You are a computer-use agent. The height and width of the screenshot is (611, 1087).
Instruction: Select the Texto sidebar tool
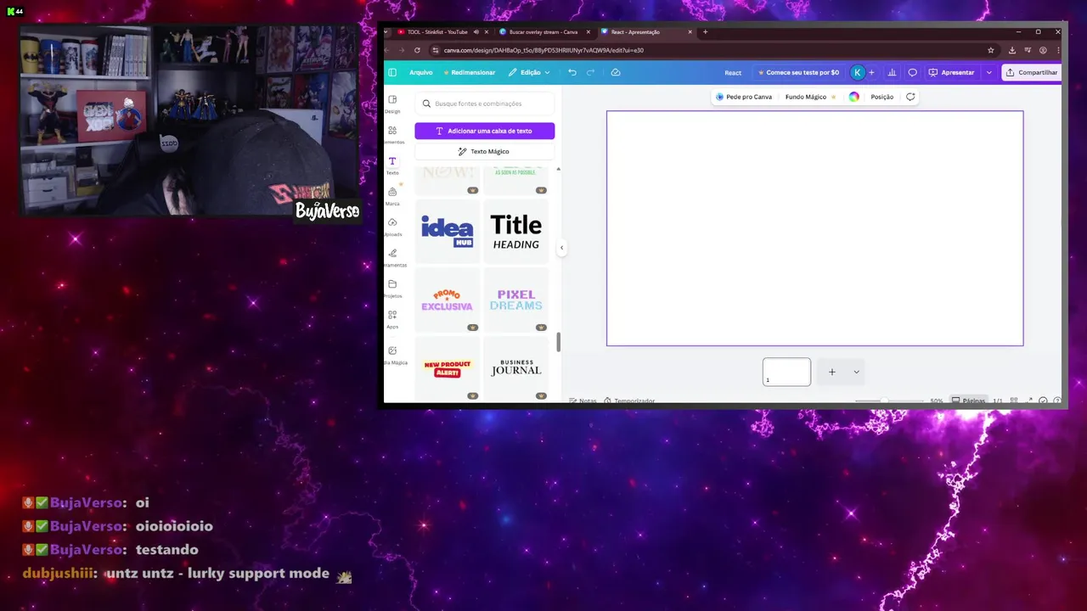click(392, 165)
